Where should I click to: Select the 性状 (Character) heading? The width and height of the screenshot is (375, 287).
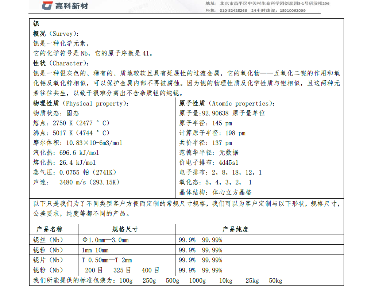[58, 64]
